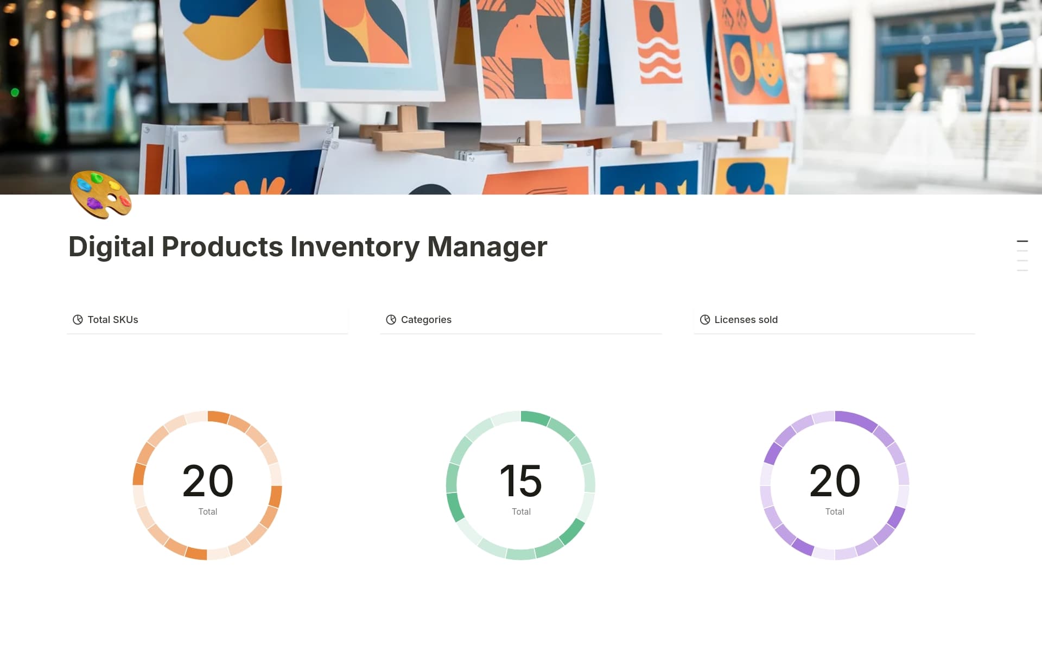Select dark orange top segment of SKUs donut
Screen dimensions: 1042x651
[x=218, y=416]
